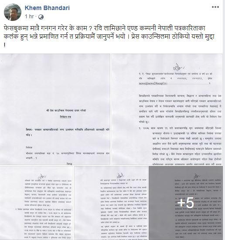View the +5 more photos overlay
225x240 pixels.
tap(186, 203)
